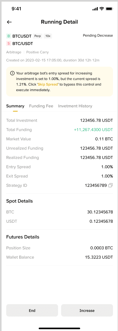
Task: Tap the battery status icon
Action: click(x=109, y=9)
